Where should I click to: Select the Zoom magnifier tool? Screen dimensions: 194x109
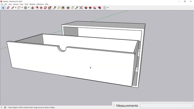tap(77, 8)
